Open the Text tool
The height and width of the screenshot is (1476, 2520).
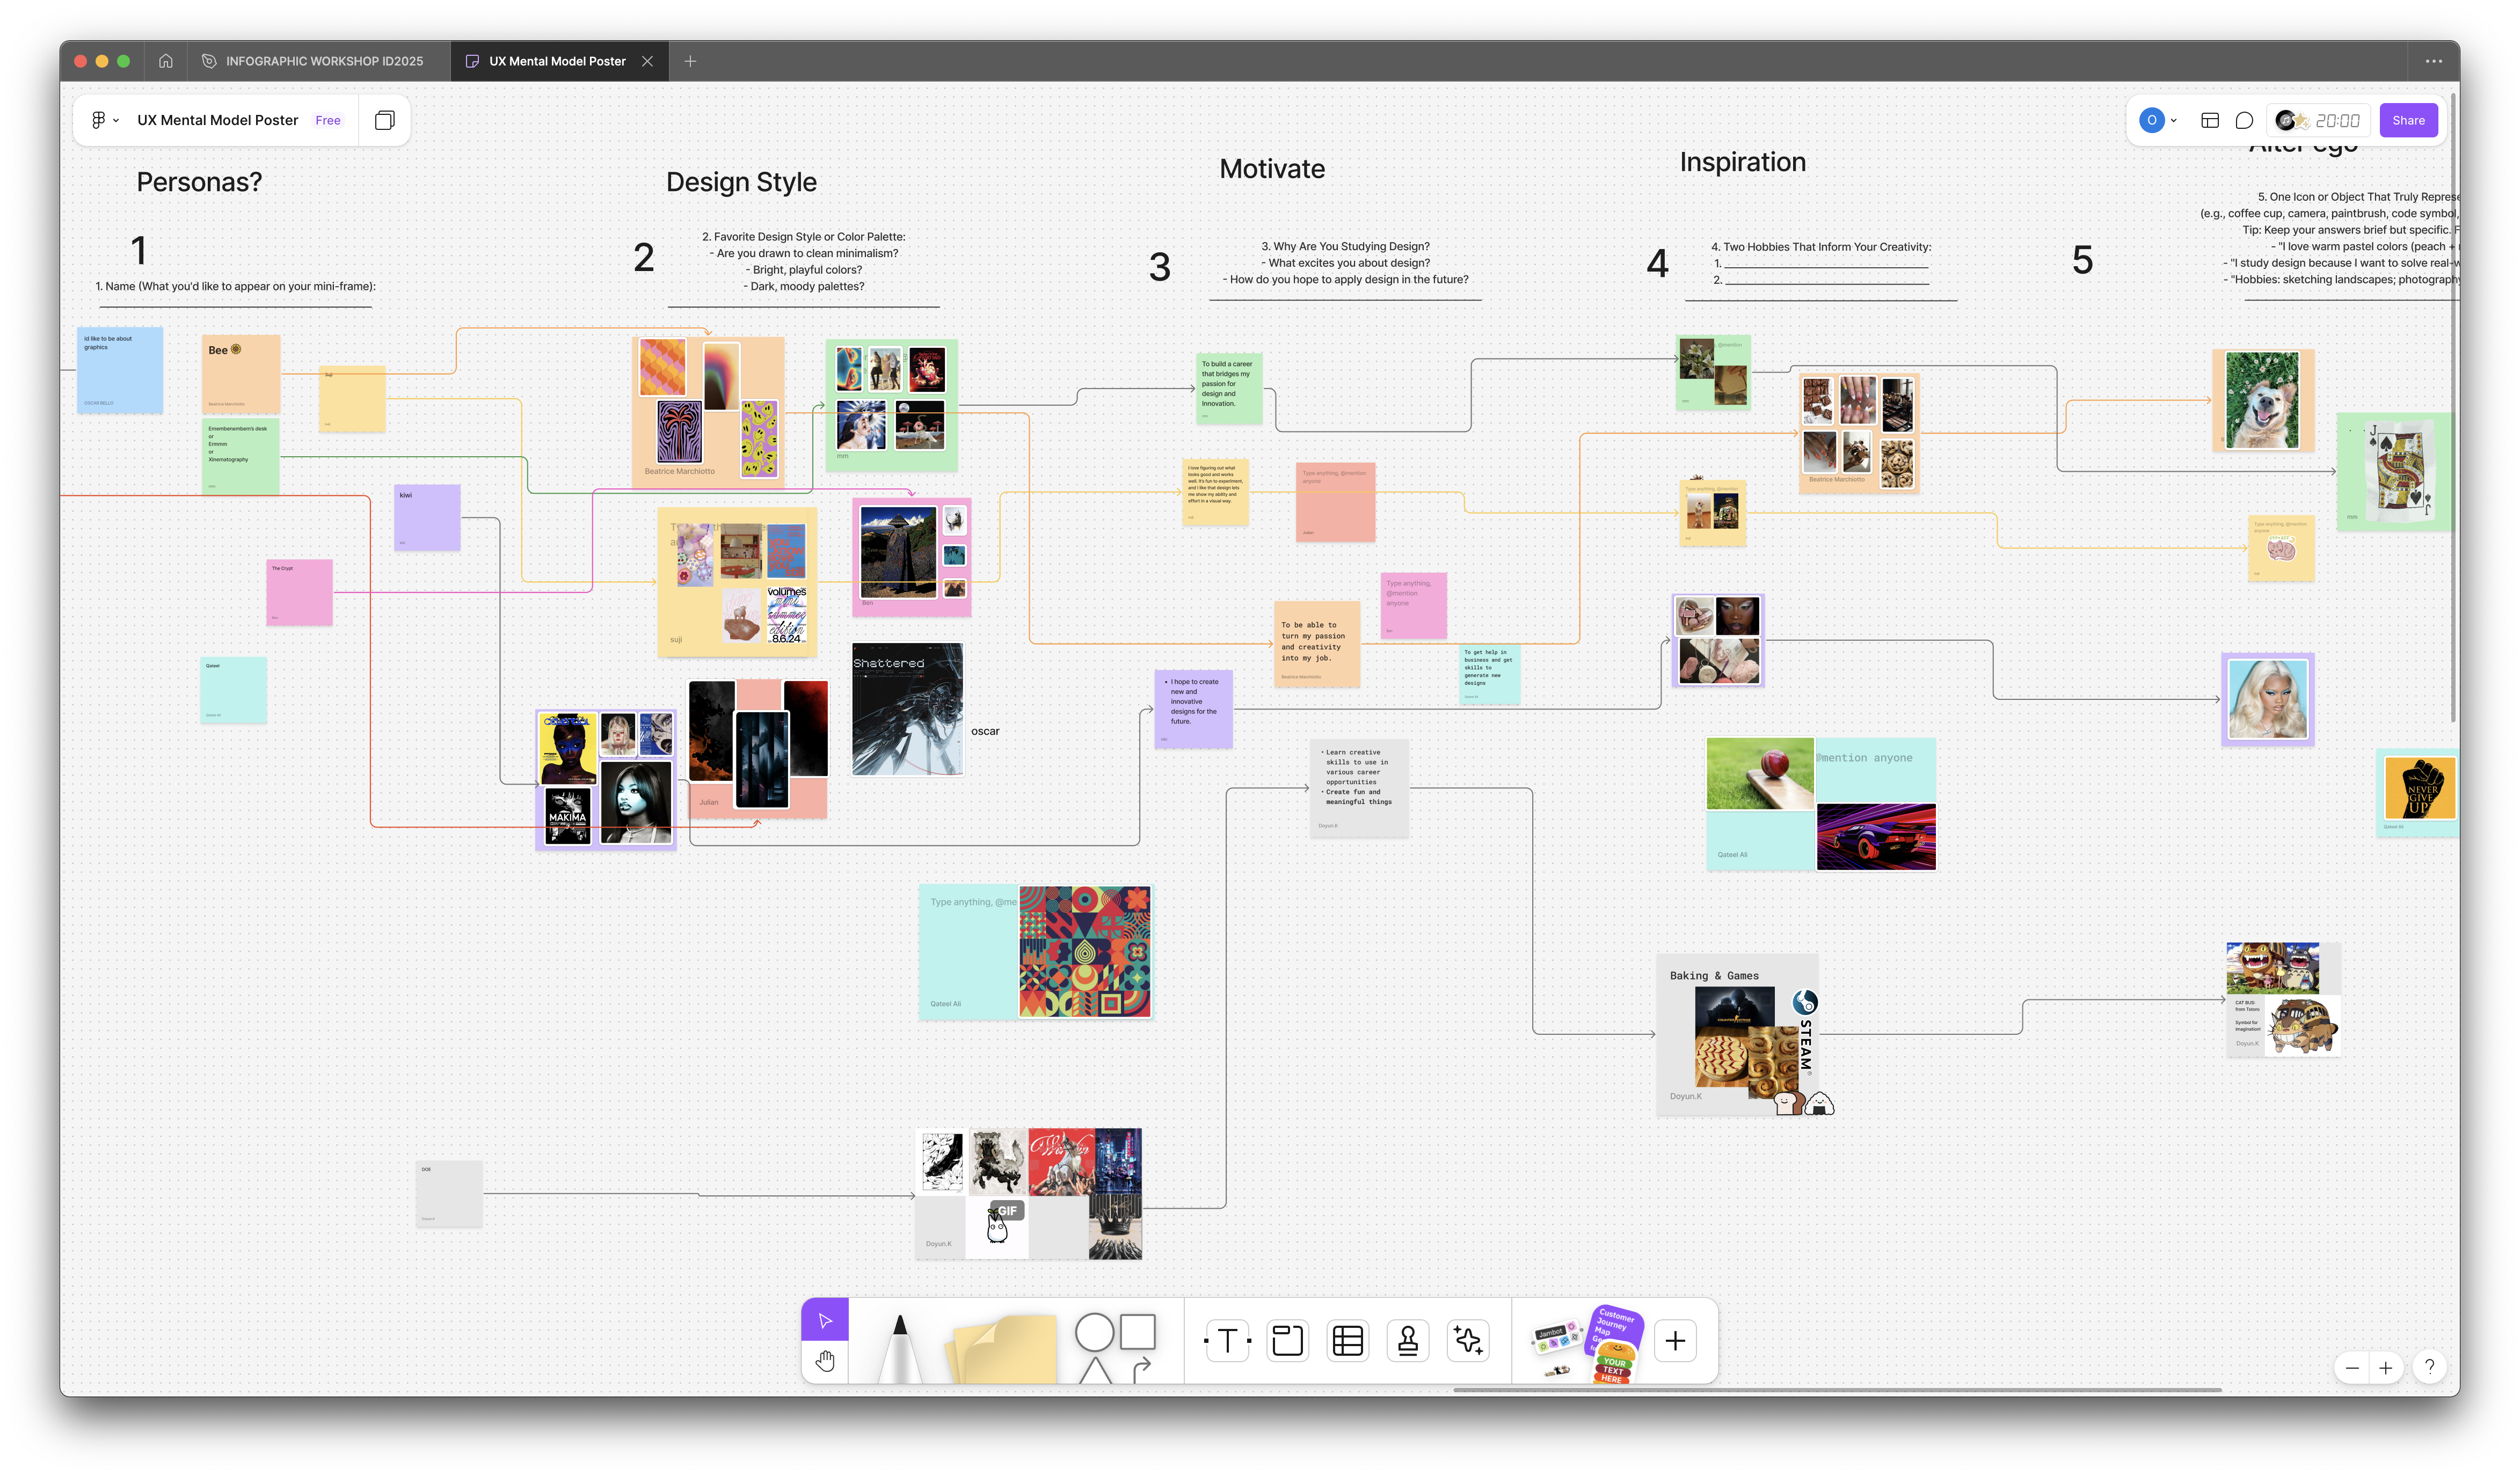point(1227,1340)
